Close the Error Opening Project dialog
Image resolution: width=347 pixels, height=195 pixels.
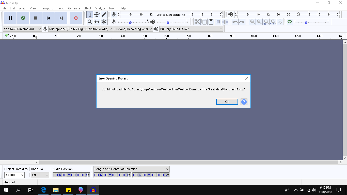[x=246, y=78]
